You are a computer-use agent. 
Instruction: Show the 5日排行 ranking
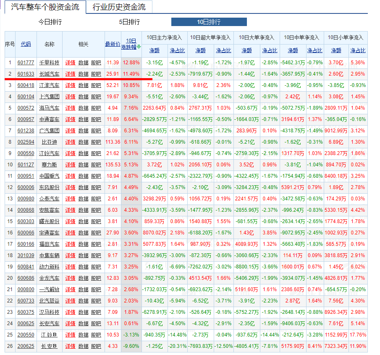[129, 22]
